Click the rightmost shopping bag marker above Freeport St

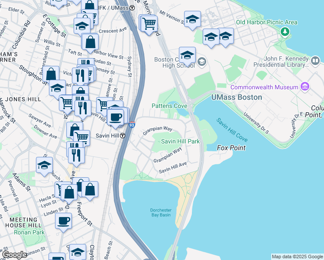pyautogui.click(x=90, y=189)
